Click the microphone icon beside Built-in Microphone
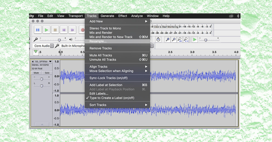The height and width of the screenshot is (142, 272). tap(57, 46)
